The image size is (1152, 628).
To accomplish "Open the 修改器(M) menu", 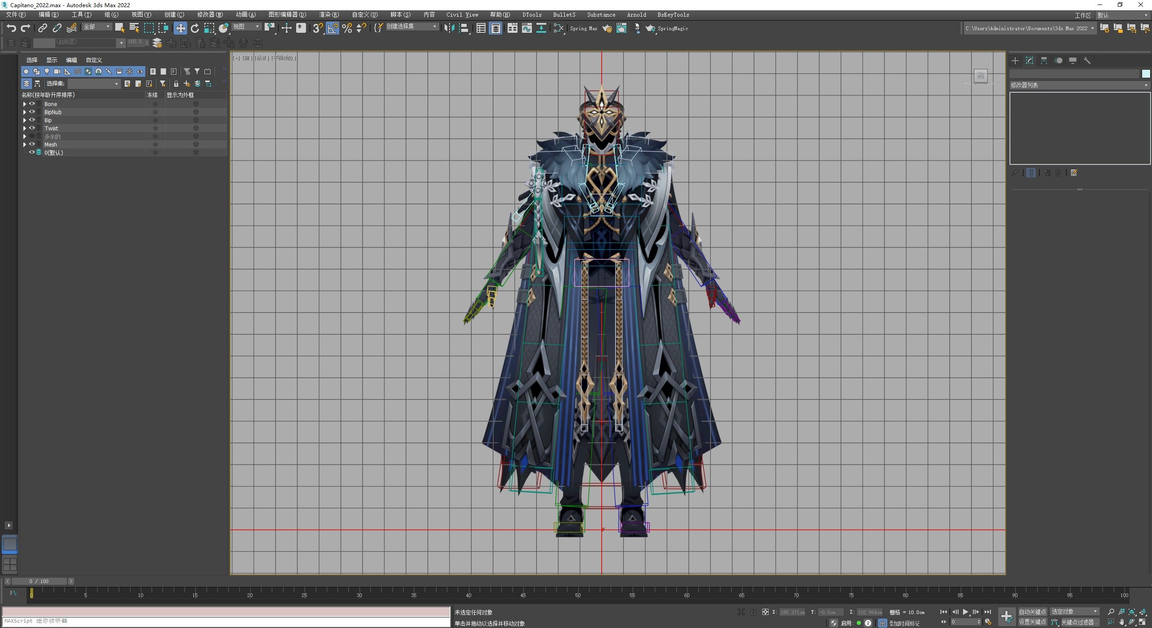I will (x=210, y=15).
